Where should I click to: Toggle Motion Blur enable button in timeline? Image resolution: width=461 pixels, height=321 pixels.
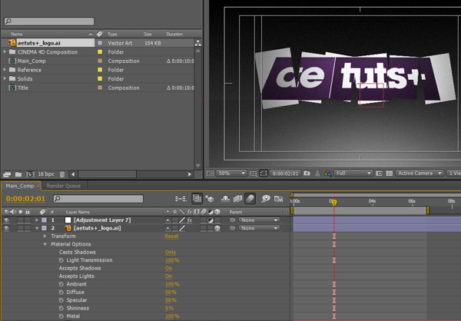(250, 198)
